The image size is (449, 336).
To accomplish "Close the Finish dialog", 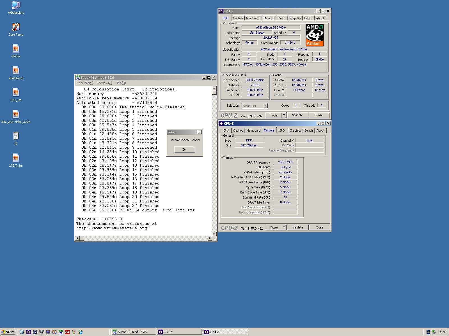I will click(x=200, y=132).
